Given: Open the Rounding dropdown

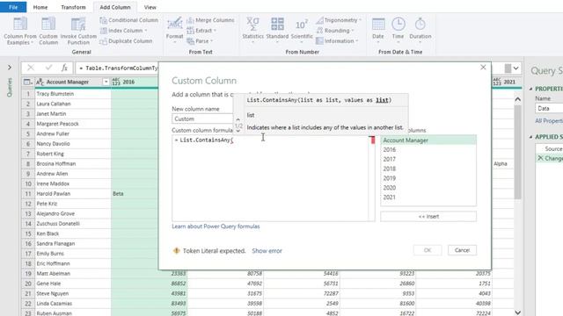Looking at the screenshot, I should click(x=335, y=31).
